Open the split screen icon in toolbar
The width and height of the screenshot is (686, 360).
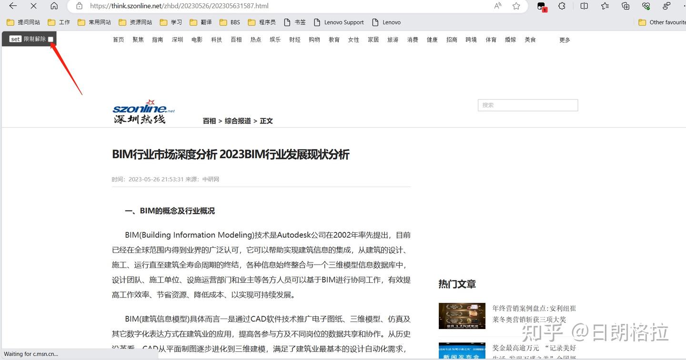(585, 6)
